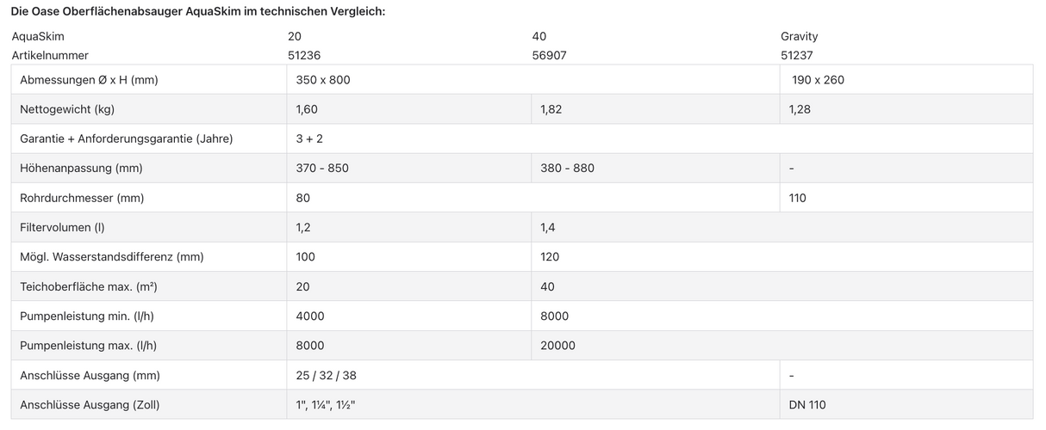Select the 1,82 net weight value

point(552,109)
